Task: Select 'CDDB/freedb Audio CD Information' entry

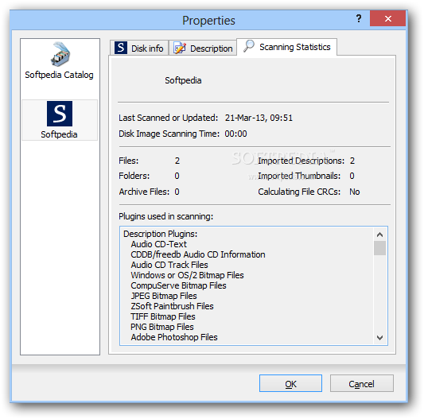Action: (x=198, y=254)
